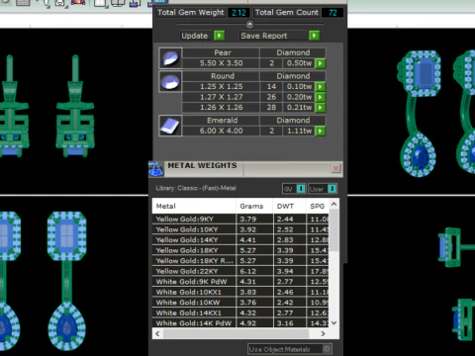Sort by the Metal column header

(194, 206)
